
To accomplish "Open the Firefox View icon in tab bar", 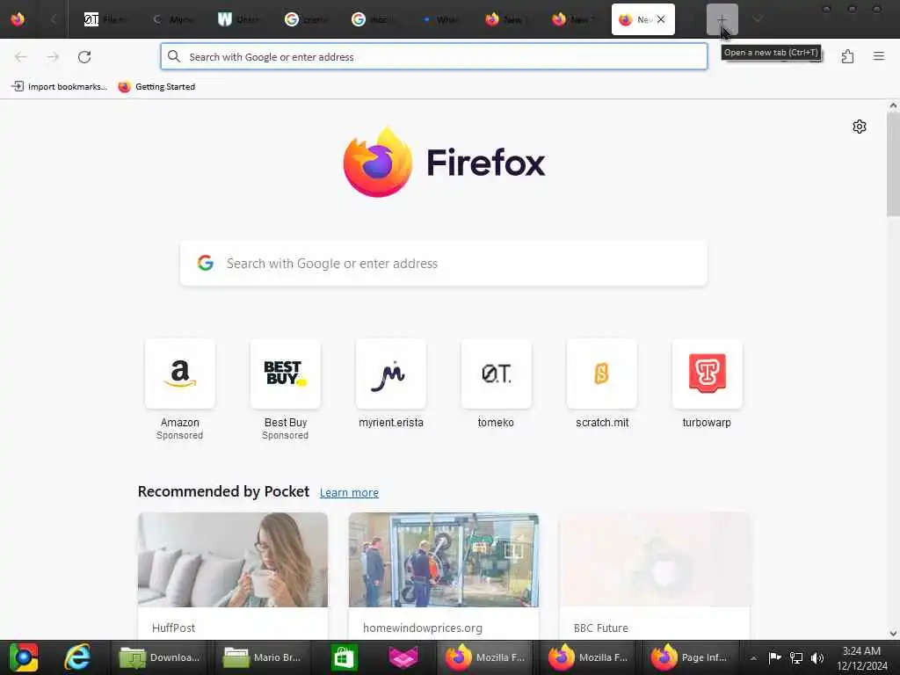I will pyautogui.click(x=18, y=19).
